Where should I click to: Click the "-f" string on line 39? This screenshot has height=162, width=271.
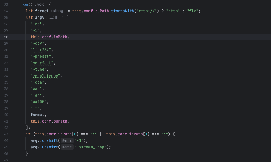[35, 108]
